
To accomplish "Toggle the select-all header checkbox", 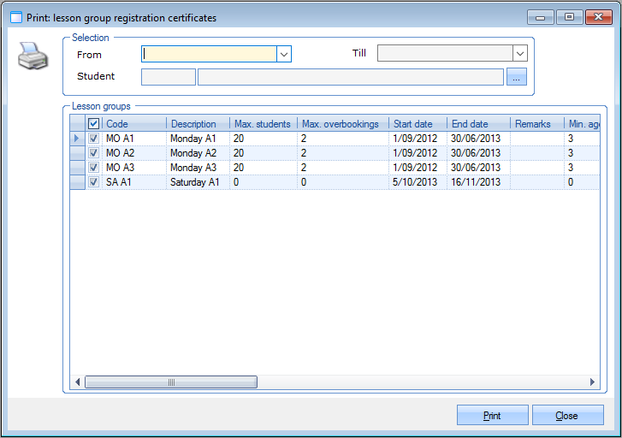I will tap(94, 124).
